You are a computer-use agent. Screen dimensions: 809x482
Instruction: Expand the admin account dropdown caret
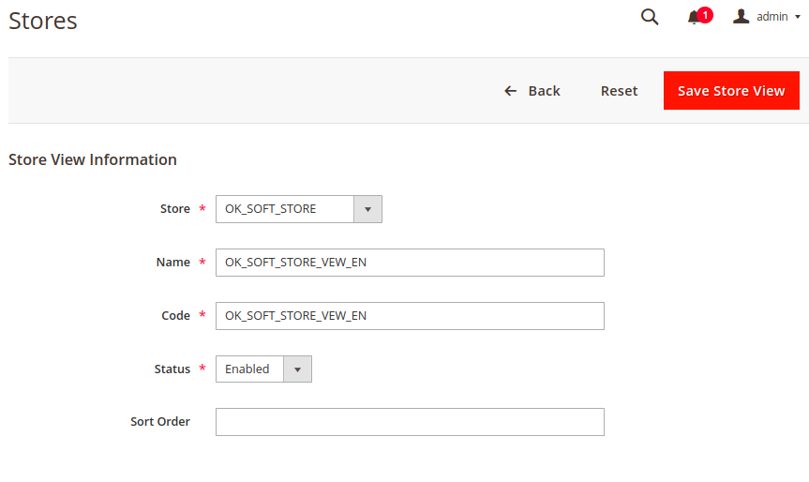pyautogui.click(x=798, y=17)
